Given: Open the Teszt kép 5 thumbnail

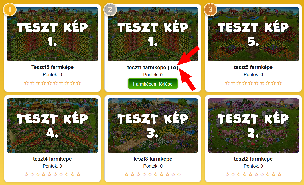Looking at the screenshot, I should pos(253,34).
